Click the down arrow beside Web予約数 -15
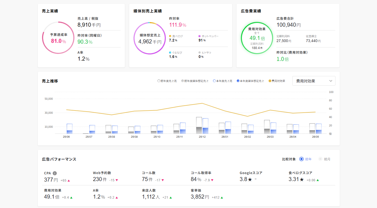377x208 pixels. point(117,180)
